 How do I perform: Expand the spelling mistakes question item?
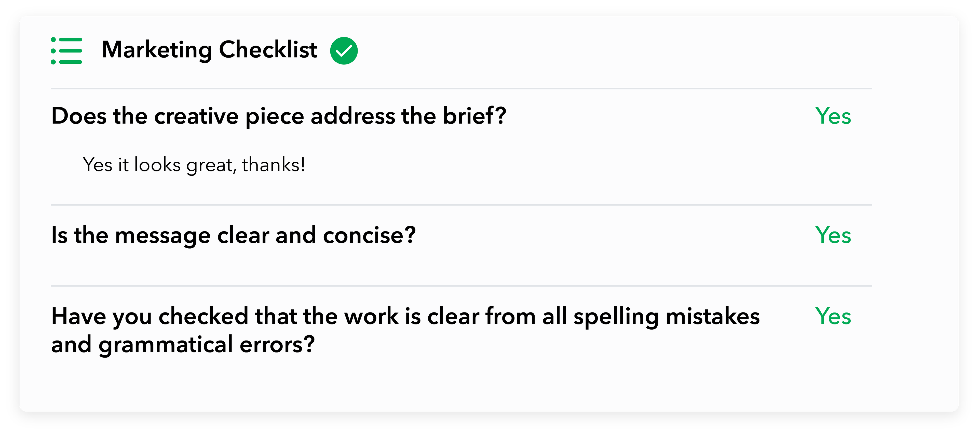tap(405, 330)
